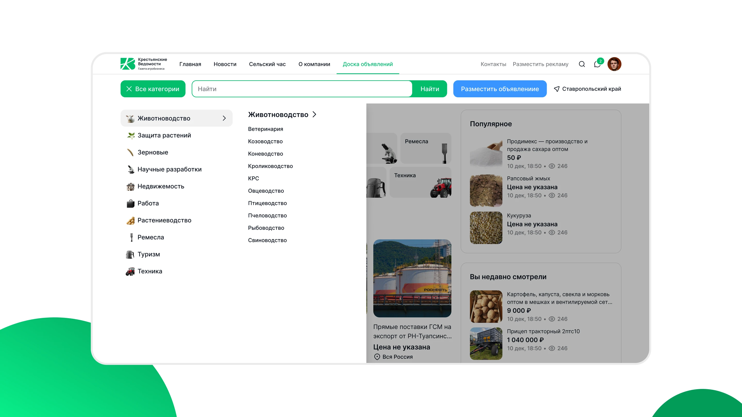Click the briefcase icon for Работа

tap(130, 203)
